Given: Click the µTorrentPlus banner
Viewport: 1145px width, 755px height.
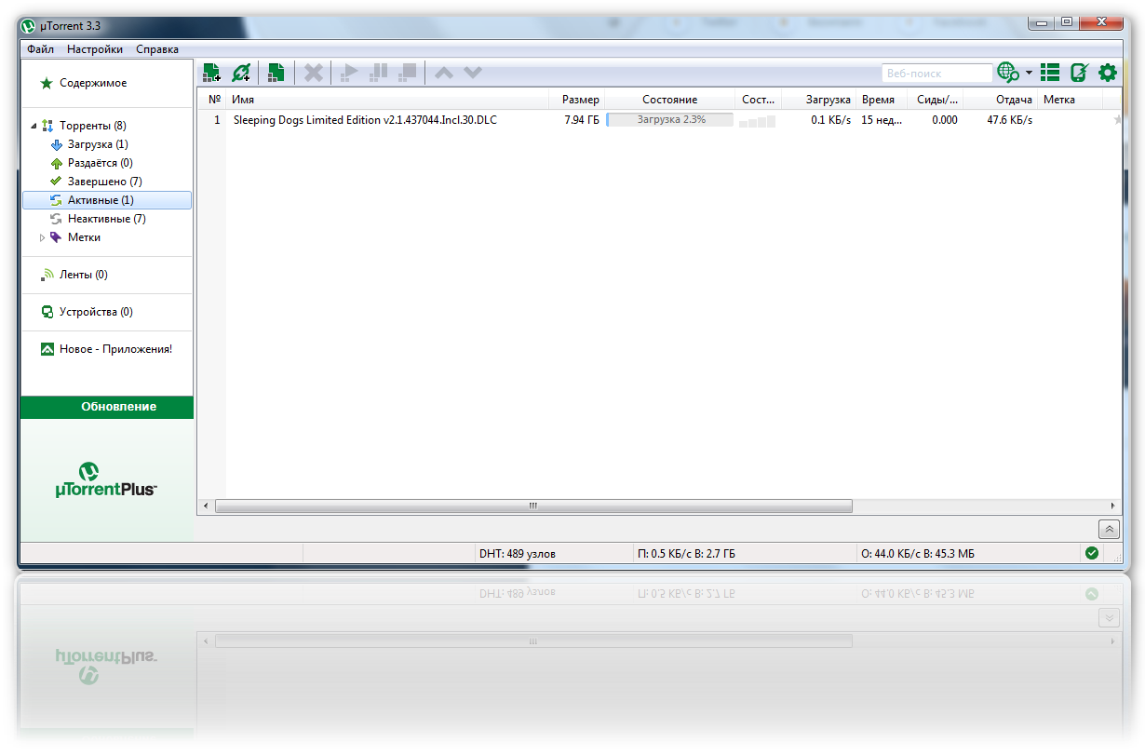Looking at the screenshot, I should click(106, 479).
